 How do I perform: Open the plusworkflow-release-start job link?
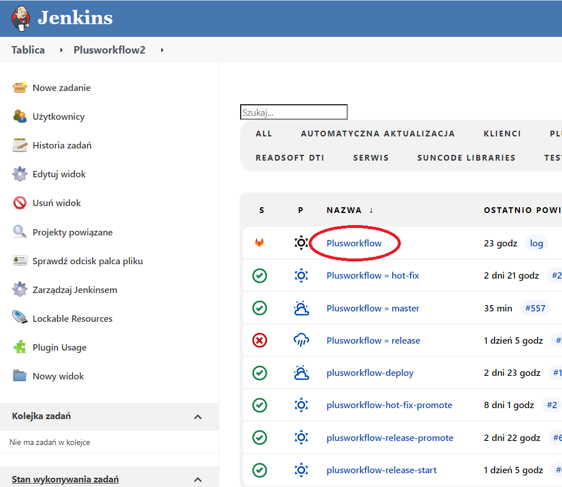click(x=381, y=470)
